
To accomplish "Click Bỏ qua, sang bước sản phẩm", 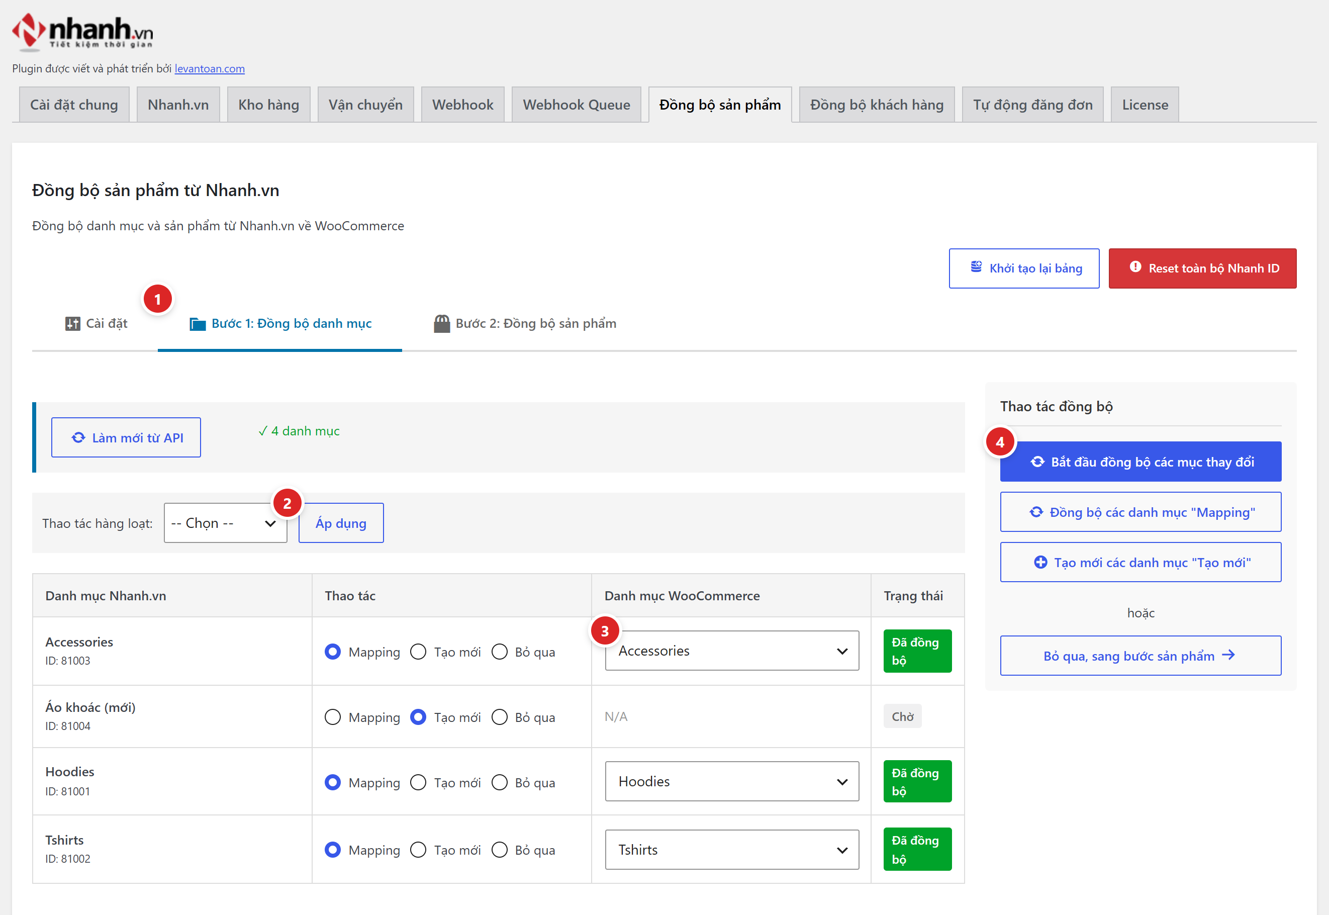I will 1141,656.
